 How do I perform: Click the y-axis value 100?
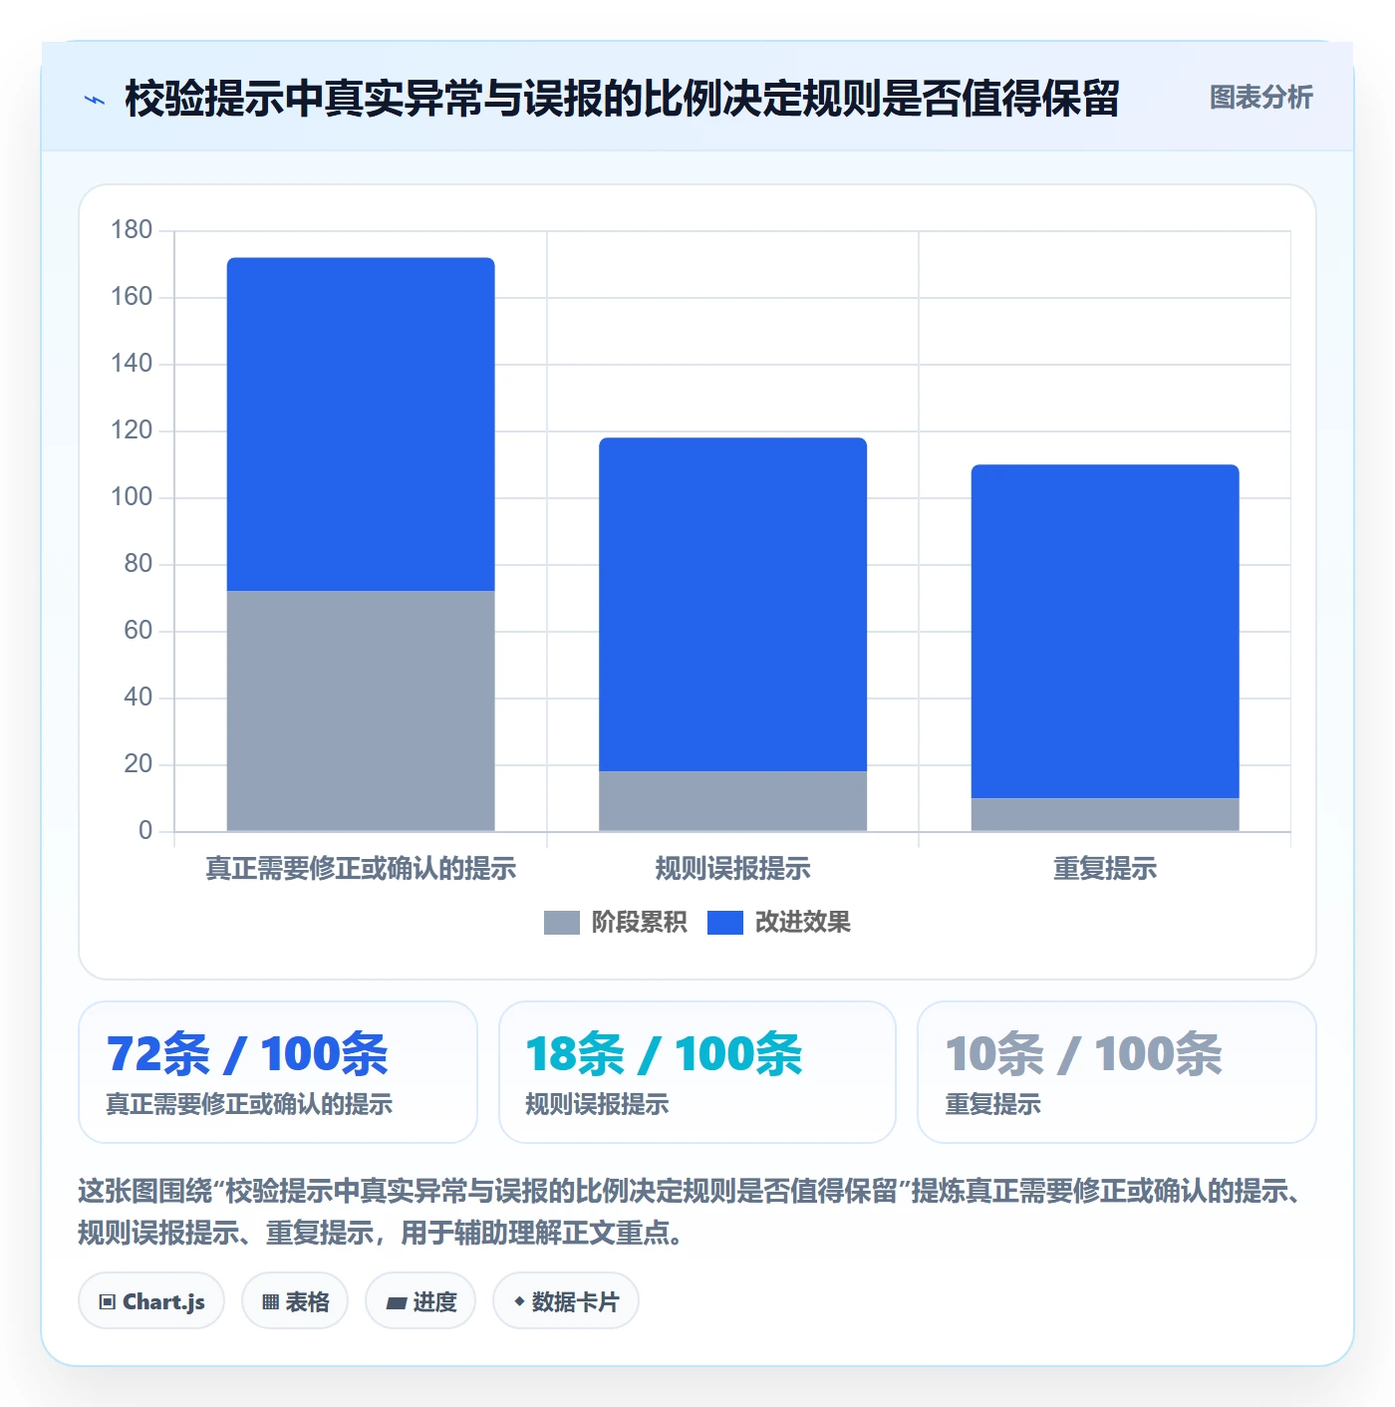(132, 497)
